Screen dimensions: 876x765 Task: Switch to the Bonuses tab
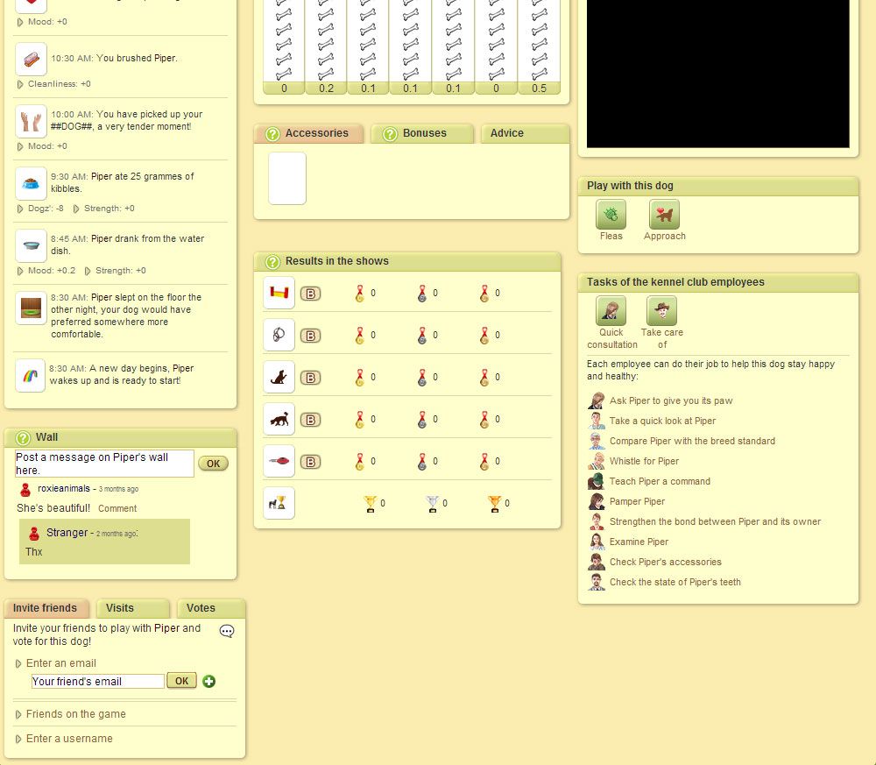tap(422, 133)
